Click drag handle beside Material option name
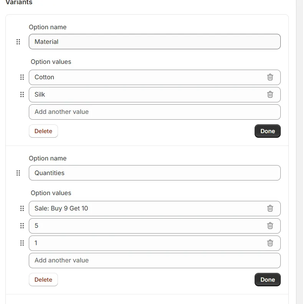This screenshot has height=304, width=303. click(18, 42)
